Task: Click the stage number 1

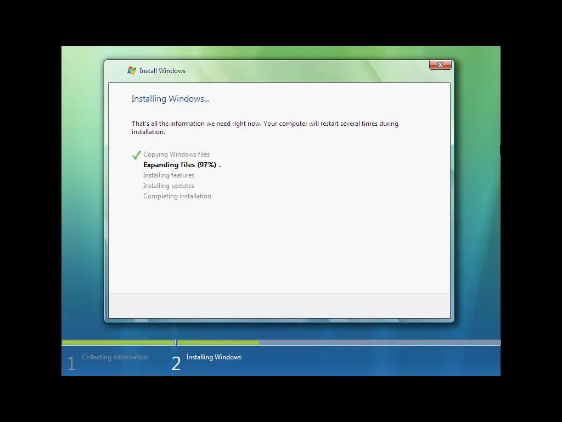Action: [71, 363]
